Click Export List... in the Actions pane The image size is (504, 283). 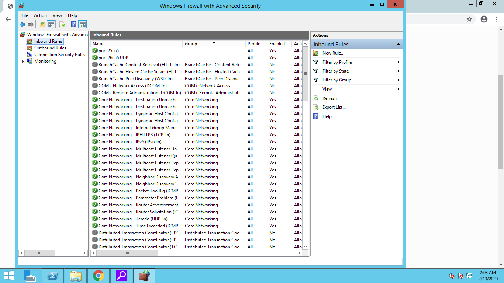pyautogui.click(x=334, y=107)
